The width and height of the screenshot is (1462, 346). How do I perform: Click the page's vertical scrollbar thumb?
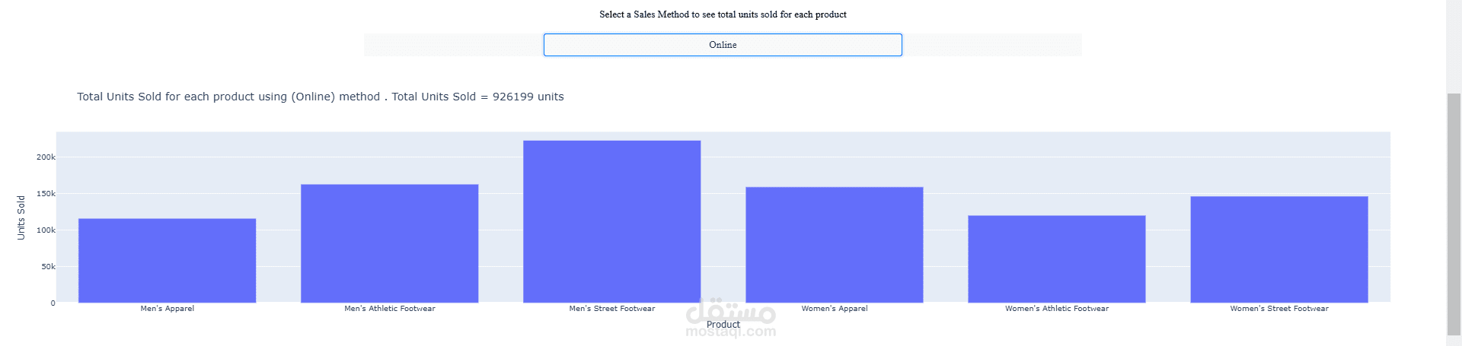click(x=1454, y=213)
